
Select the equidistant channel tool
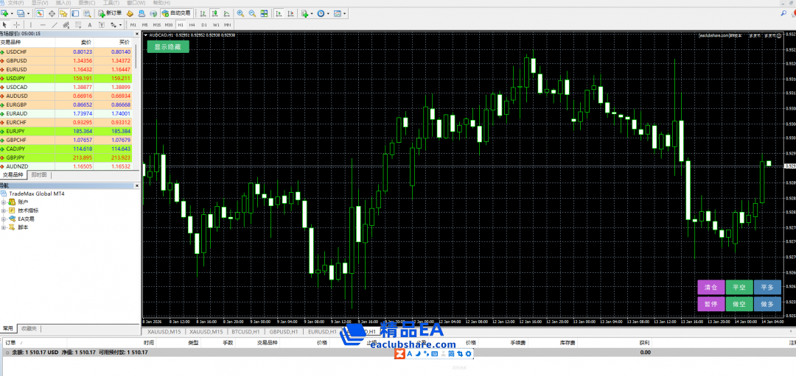(66, 25)
